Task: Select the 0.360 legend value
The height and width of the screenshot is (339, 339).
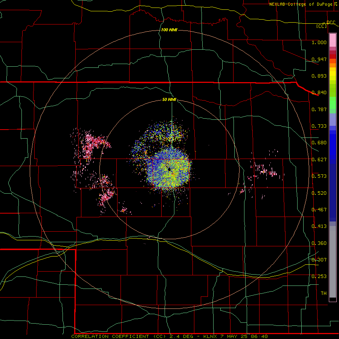Action: pyautogui.click(x=319, y=243)
